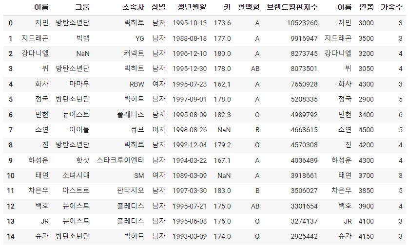Click brand index value 10523260
Screen dimensions: 408x245
tap(302, 23)
